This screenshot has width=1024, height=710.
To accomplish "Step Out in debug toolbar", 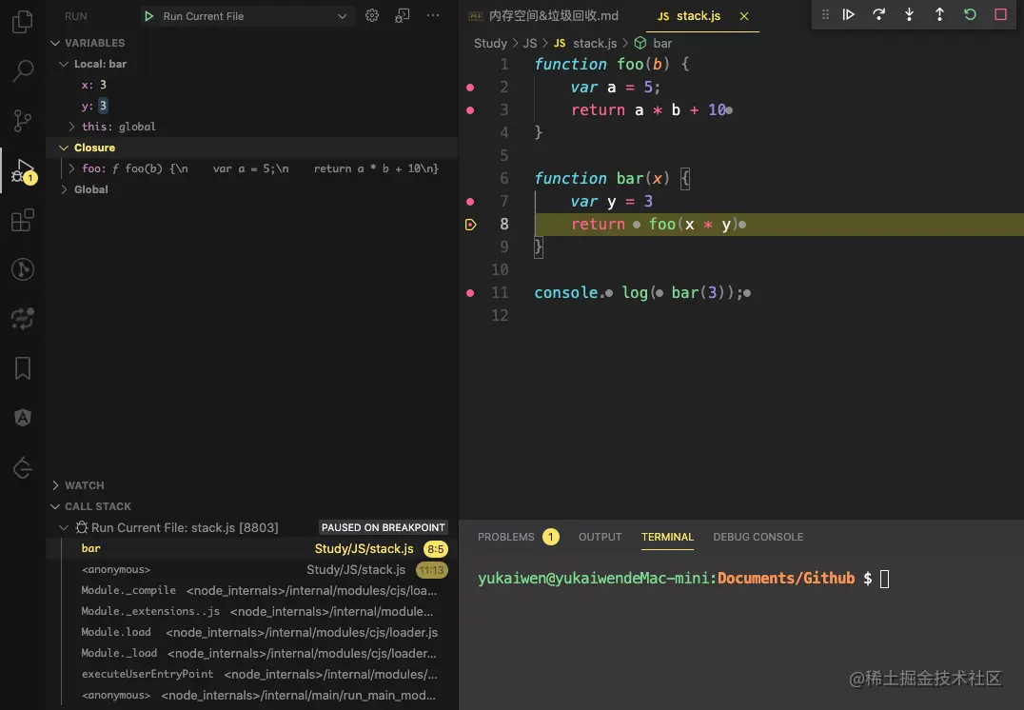I will 939,14.
